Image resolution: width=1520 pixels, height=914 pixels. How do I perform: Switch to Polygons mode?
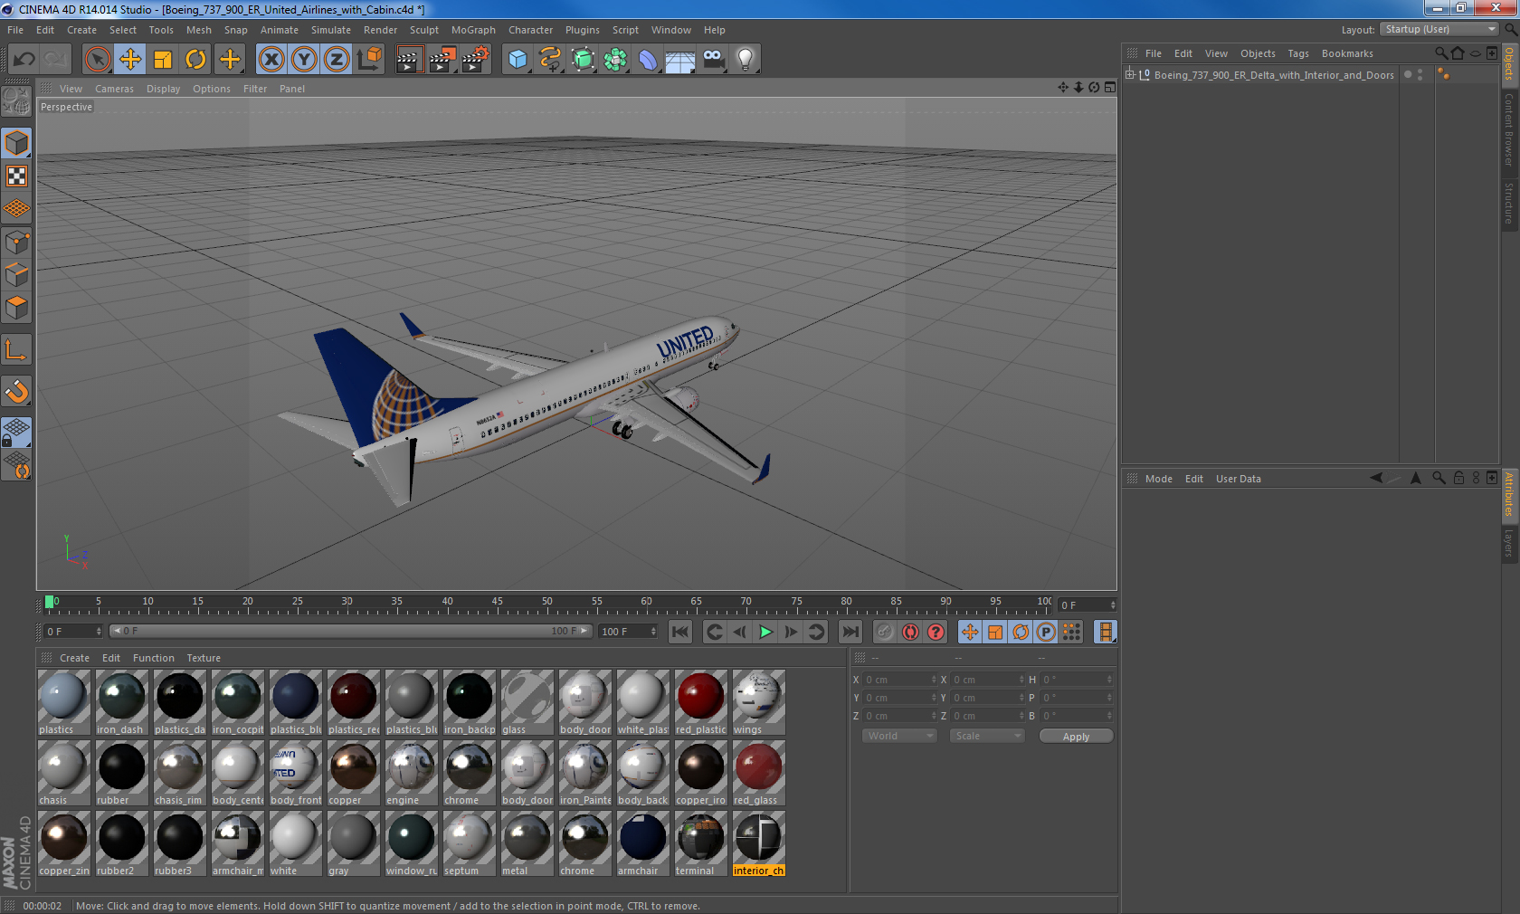16,307
